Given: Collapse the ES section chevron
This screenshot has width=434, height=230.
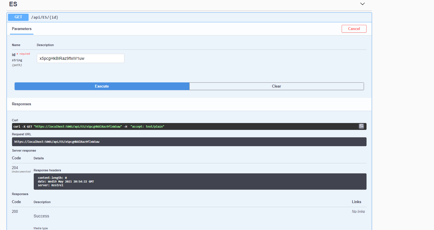Looking at the screenshot, I should pyautogui.click(x=363, y=4).
